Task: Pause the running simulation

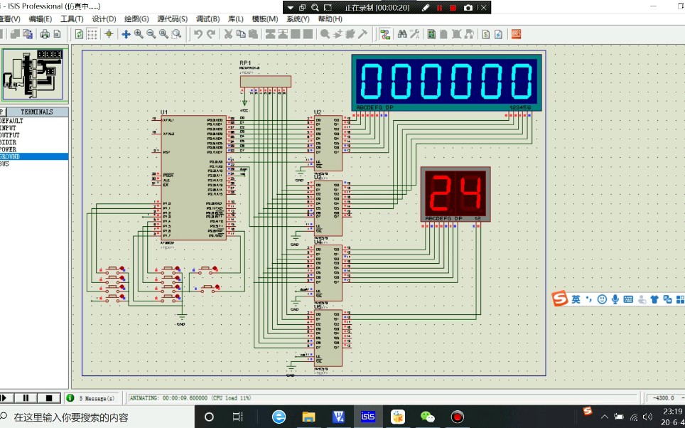Action: (26, 398)
